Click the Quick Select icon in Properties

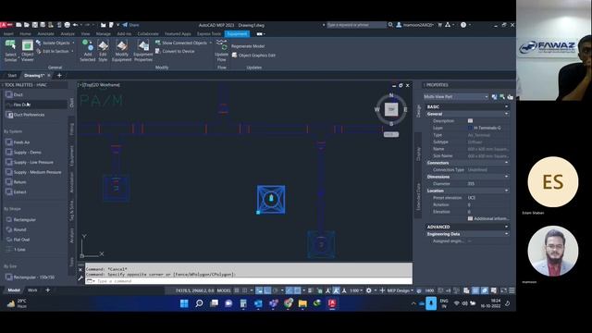coord(510,97)
